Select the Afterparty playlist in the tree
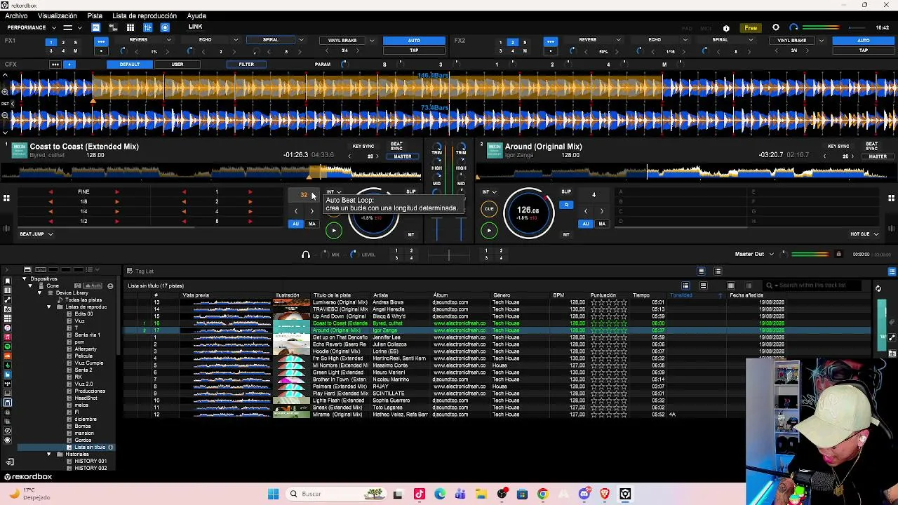Screen dimensions: 898x505 [x=86, y=349]
